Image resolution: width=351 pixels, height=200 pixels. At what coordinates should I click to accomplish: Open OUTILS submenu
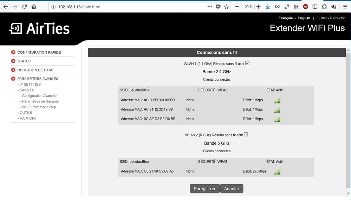(26, 113)
